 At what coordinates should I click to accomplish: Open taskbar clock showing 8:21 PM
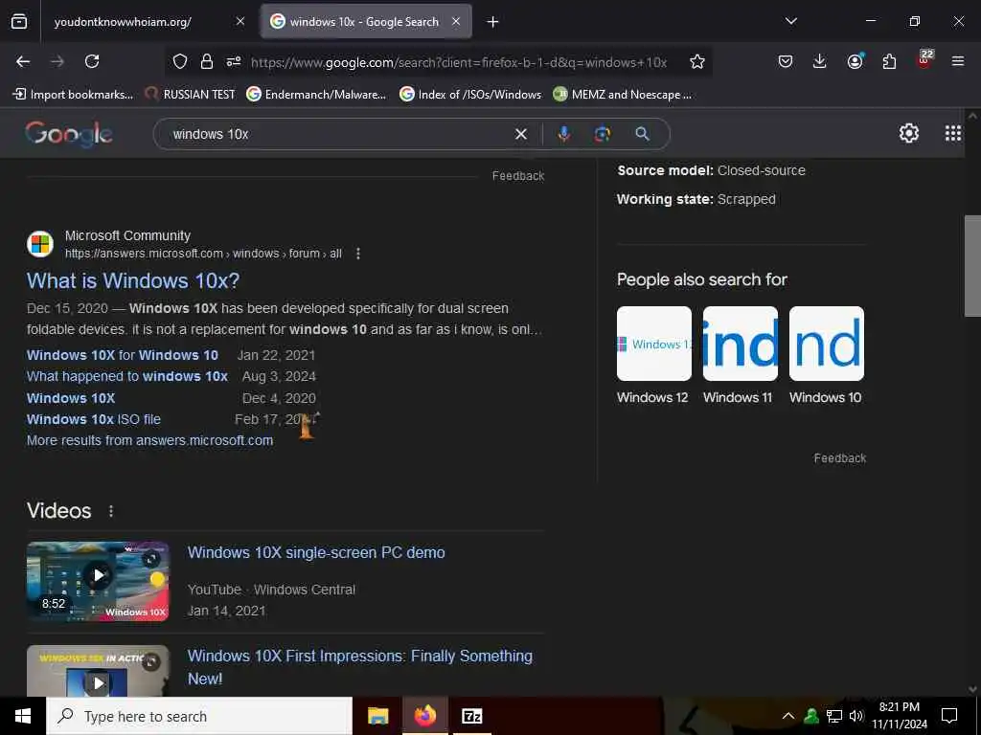900,716
